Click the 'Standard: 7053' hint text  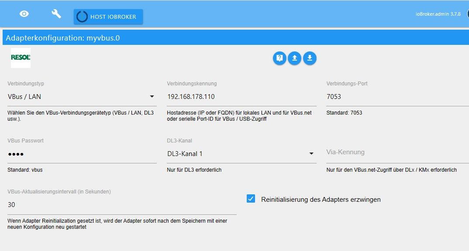coord(344,113)
